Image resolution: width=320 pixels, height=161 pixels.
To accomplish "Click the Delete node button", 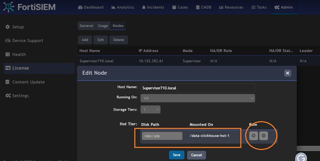I will (x=119, y=40).
